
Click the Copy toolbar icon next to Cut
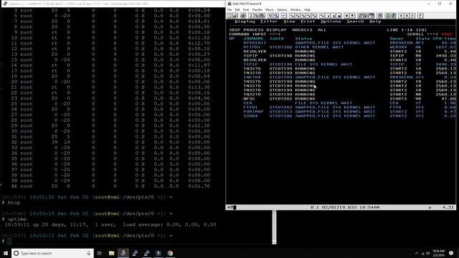point(257,16)
